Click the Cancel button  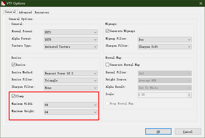pyautogui.click(x=188, y=131)
